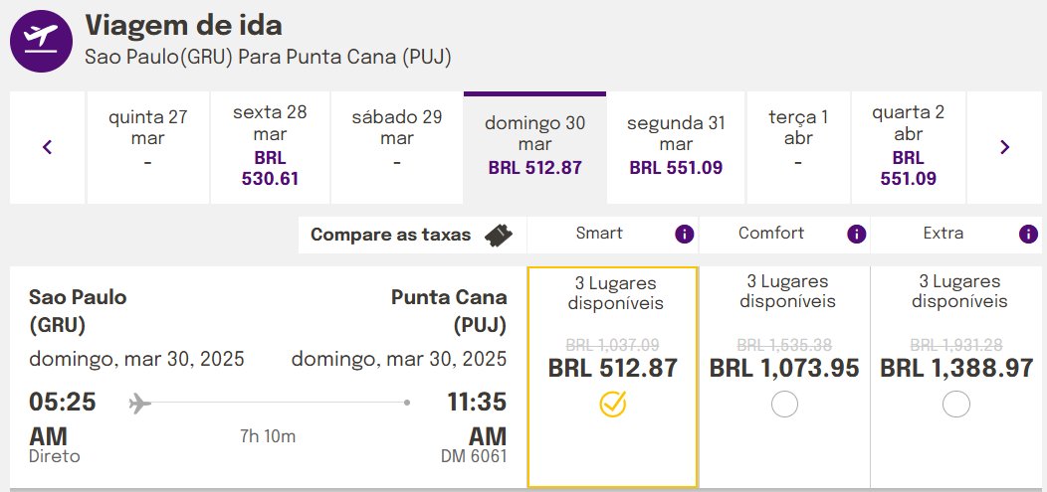
Task: Select the Comfort fare radio button
Action: [784, 404]
